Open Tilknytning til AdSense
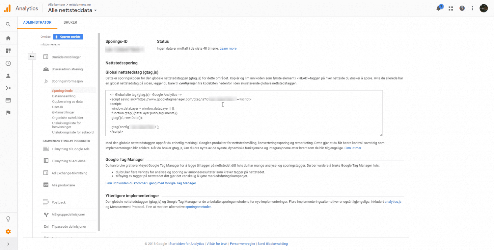 [x=69, y=161]
